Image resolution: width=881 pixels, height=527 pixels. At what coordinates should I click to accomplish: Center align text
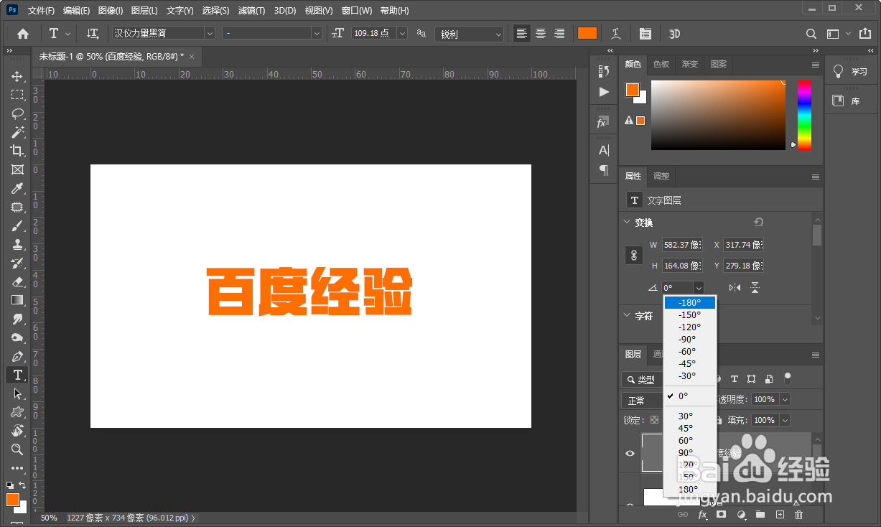pyautogui.click(x=541, y=34)
